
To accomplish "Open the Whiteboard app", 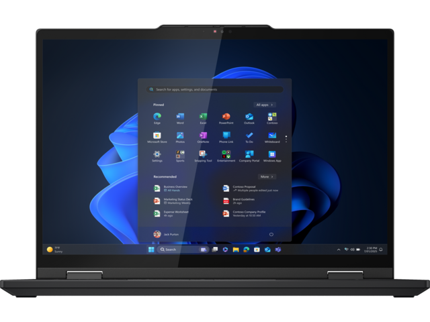I will (x=272, y=136).
